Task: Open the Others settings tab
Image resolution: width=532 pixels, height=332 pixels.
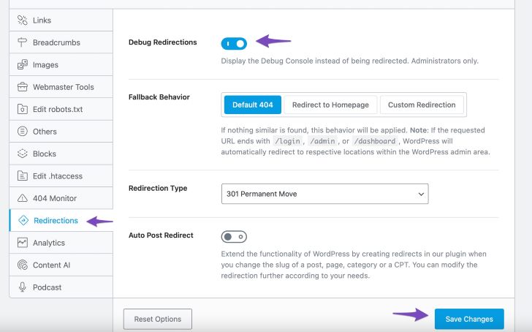Action: (x=45, y=132)
